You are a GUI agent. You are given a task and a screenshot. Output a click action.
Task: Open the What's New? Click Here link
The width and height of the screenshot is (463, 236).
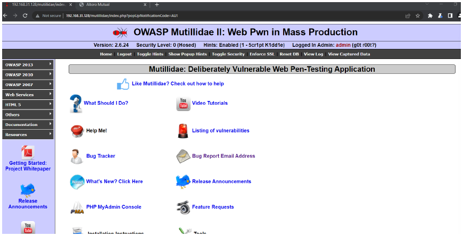[114, 181]
